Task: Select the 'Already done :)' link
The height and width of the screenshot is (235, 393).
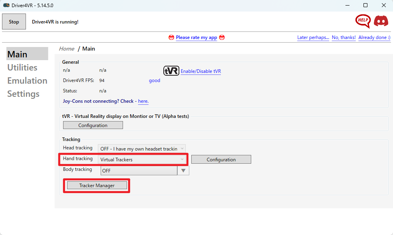Action: [x=374, y=37]
